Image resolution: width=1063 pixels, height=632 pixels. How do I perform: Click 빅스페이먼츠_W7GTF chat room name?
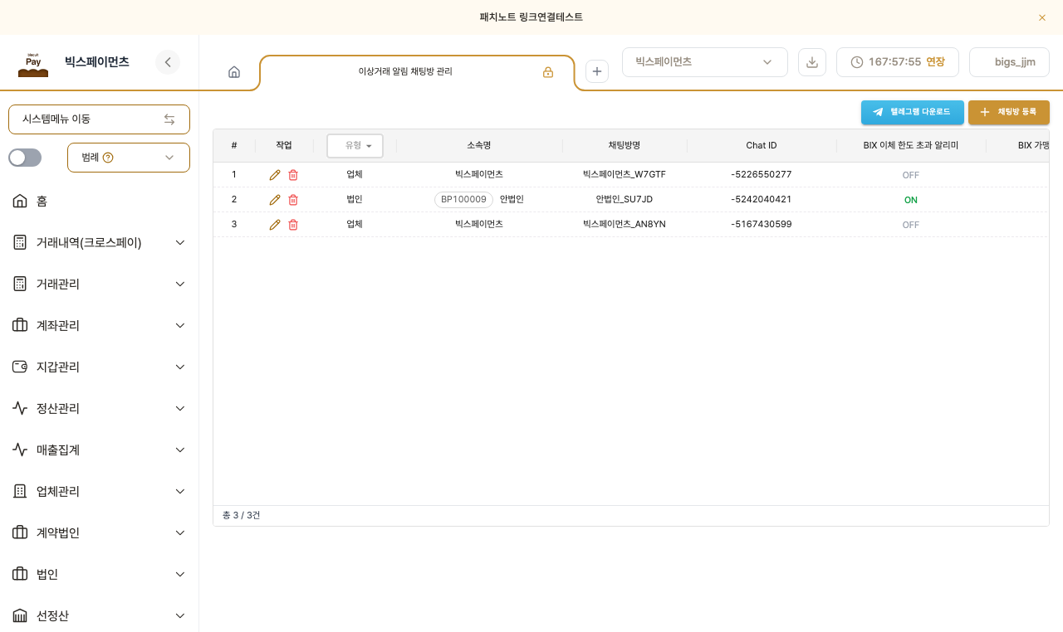tap(625, 175)
